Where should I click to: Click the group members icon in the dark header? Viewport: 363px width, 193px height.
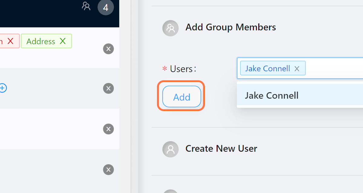tap(86, 6)
